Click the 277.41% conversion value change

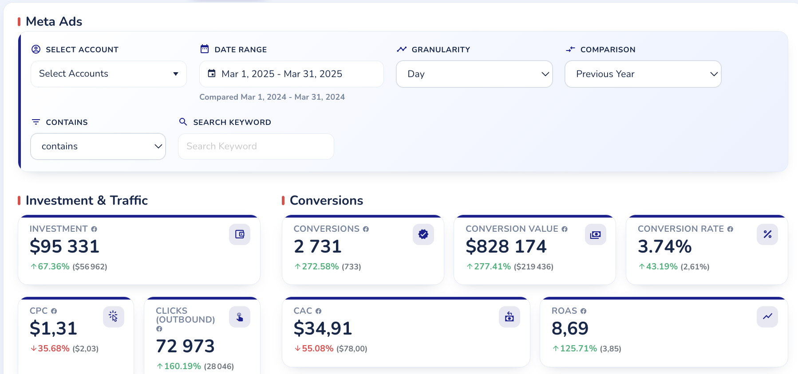coord(489,267)
